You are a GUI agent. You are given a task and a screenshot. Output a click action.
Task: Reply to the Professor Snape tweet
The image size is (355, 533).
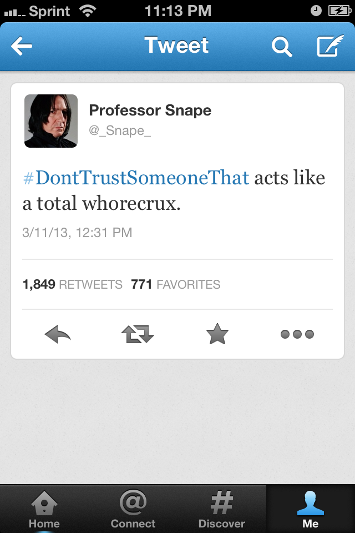point(58,334)
